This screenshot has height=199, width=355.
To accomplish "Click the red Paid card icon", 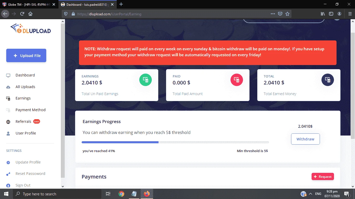I will pos(236,80).
